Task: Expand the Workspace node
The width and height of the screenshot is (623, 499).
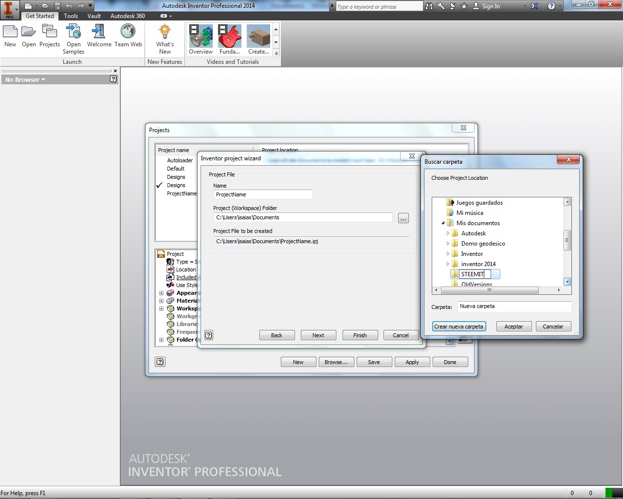Action: (x=161, y=308)
